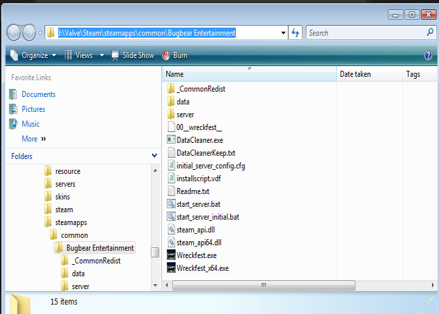Select initial_server_config.cfg file icon
Screen dimensions: 439x314
[x=171, y=166]
